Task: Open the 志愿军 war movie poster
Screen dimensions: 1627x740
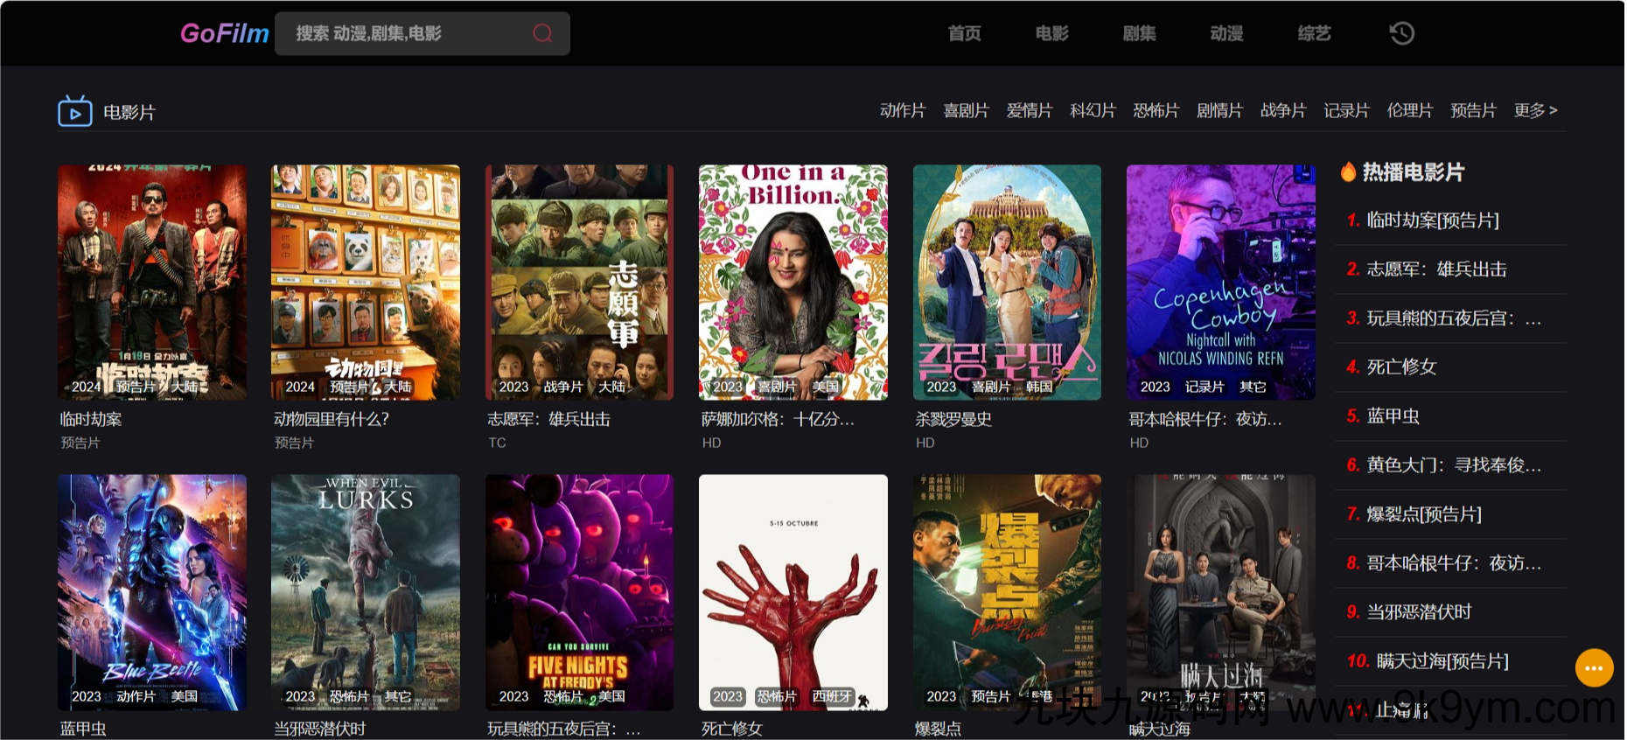Action: (580, 283)
